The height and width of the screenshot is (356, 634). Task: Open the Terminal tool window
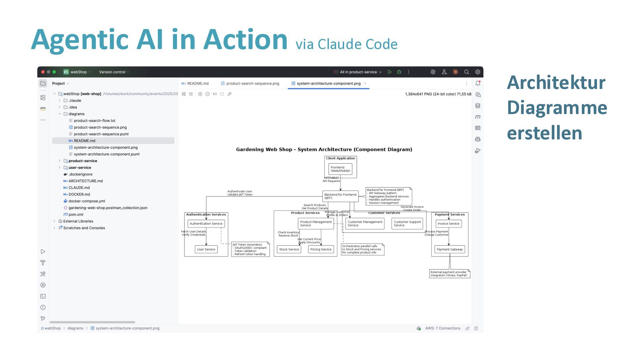pyautogui.click(x=43, y=296)
